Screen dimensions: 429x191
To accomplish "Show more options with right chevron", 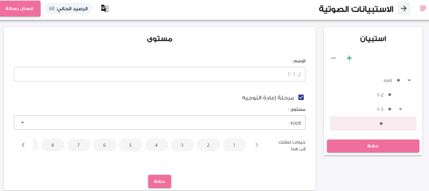I will (23, 145).
